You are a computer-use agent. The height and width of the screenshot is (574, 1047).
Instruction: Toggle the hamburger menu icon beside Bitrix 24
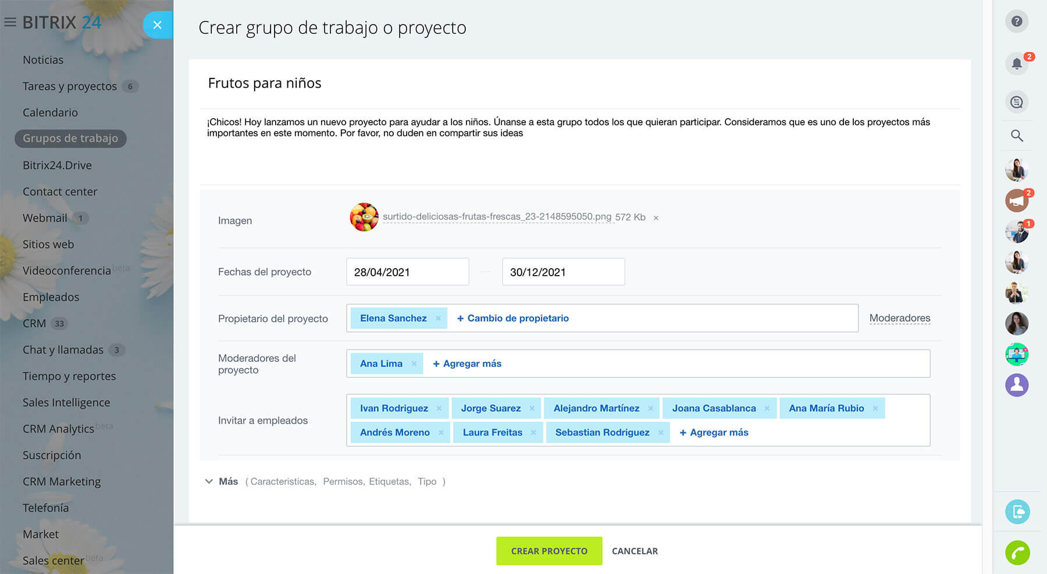pyautogui.click(x=10, y=23)
